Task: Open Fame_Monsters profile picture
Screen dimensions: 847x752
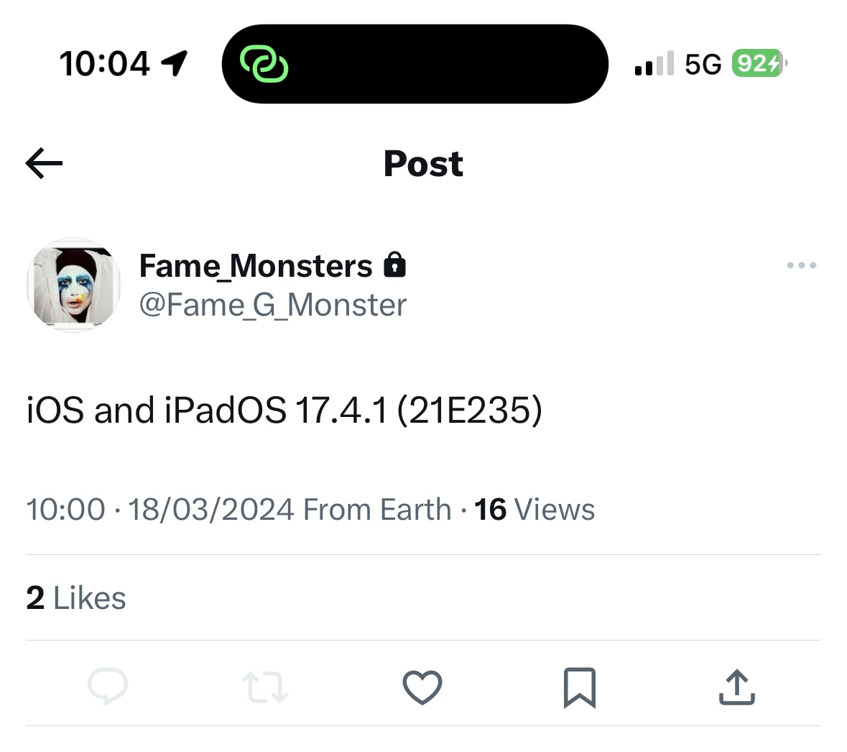Action: click(x=73, y=285)
